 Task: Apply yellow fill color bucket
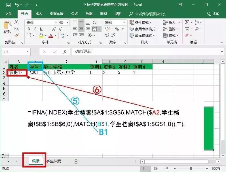tap(41, 35)
